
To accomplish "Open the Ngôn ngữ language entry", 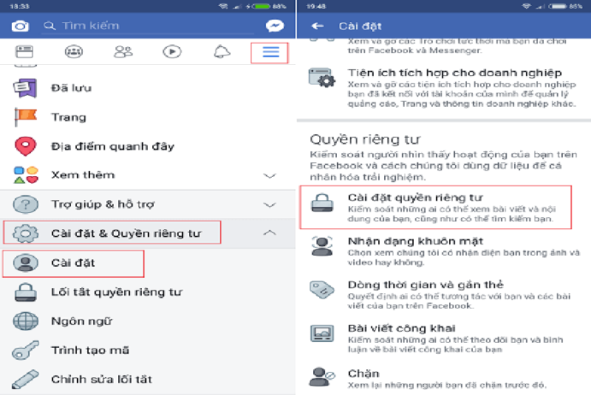I will tap(81, 321).
